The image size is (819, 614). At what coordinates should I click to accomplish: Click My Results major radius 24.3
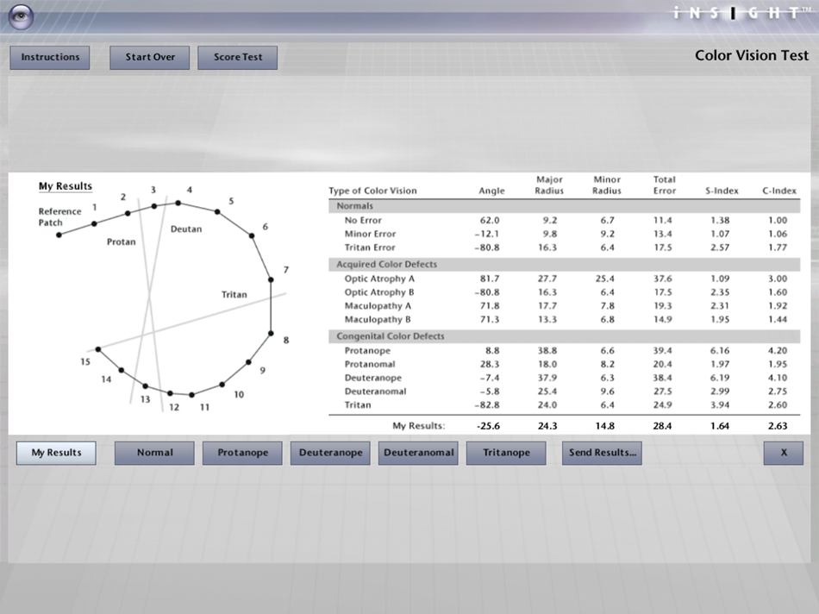547,426
